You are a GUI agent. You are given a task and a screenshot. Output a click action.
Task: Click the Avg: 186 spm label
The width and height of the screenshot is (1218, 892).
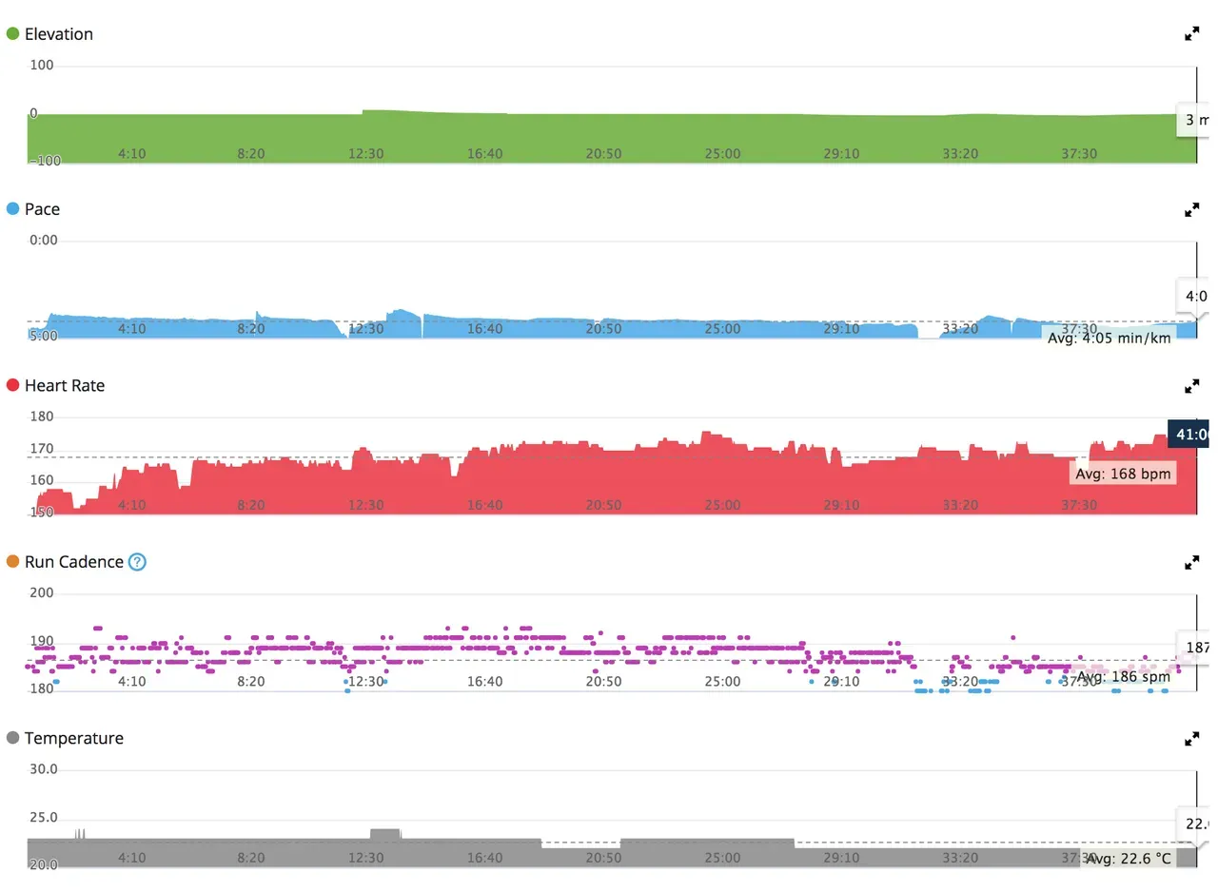click(x=1123, y=676)
